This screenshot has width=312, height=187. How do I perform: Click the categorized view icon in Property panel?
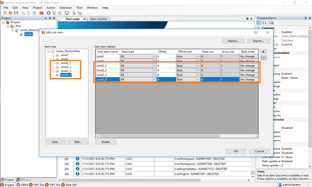click(x=259, y=23)
